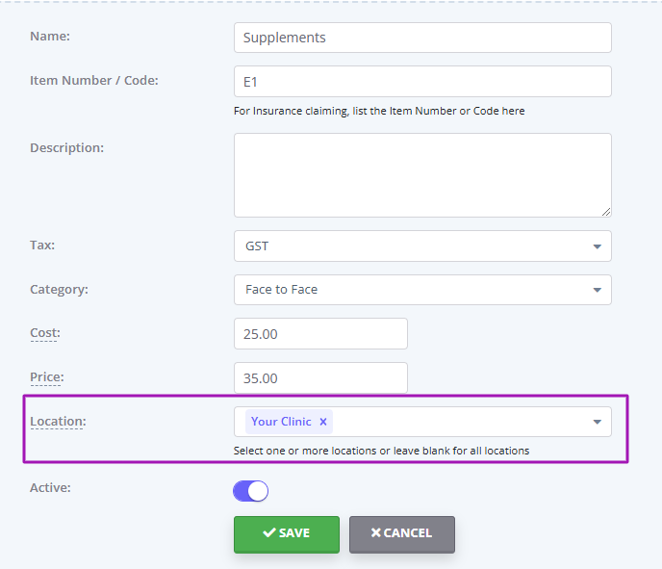This screenshot has height=569, width=662.
Task: Expand the Tax dropdown arrow
Action: 597,246
